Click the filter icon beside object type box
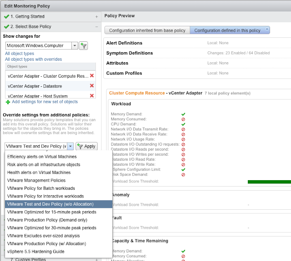Screen dimensions: 291x261 [x=83, y=45]
